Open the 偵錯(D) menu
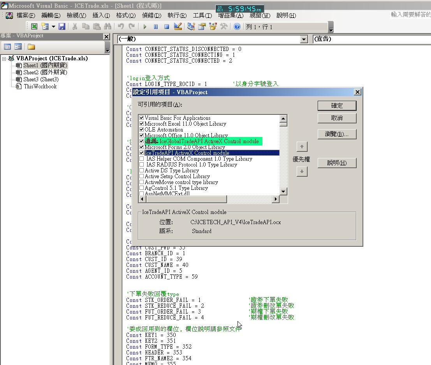The width and height of the screenshot is (431, 365). click(x=152, y=16)
